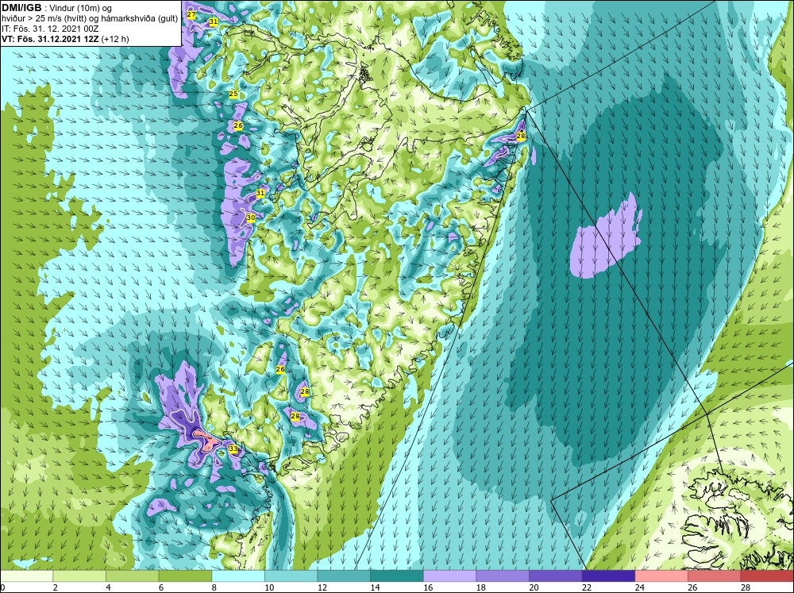794x593 pixels.
Task: Click the 0–2 m/s pale yellow legend swatch
Action: [26, 576]
